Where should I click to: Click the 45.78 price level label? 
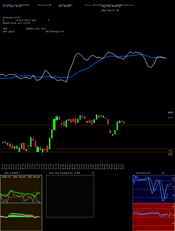tap(170, 118)
